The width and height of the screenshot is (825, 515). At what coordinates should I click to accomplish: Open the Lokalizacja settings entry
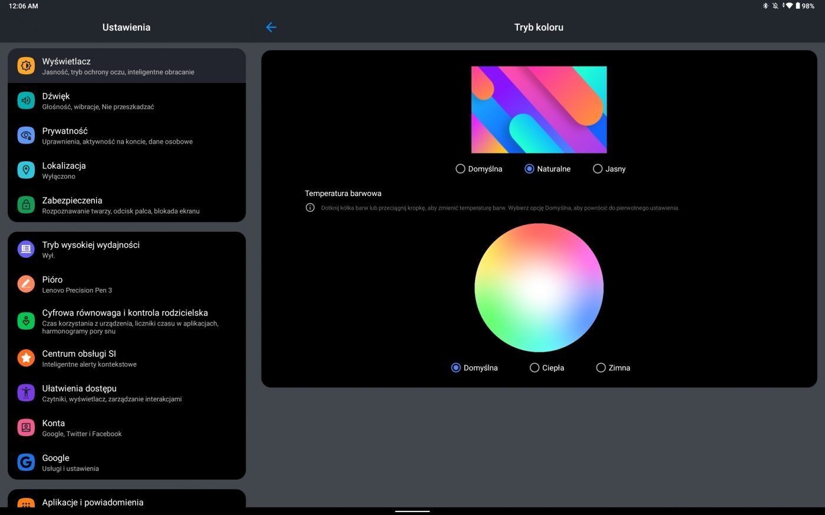point(127,170)
